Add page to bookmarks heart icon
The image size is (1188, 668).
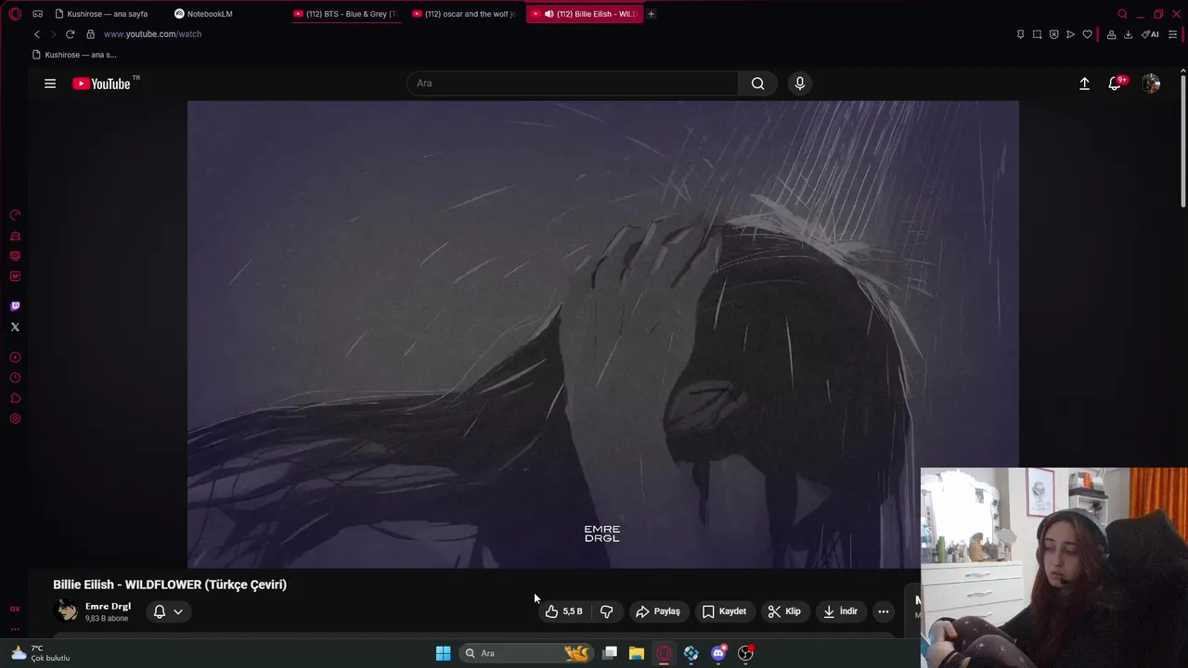(x=1087, y=34)
